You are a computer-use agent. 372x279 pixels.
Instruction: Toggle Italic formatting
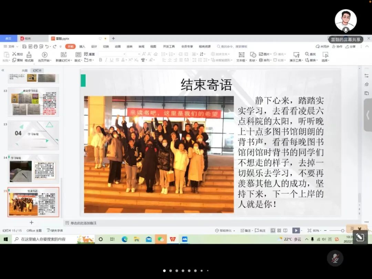tap(106, 60)
